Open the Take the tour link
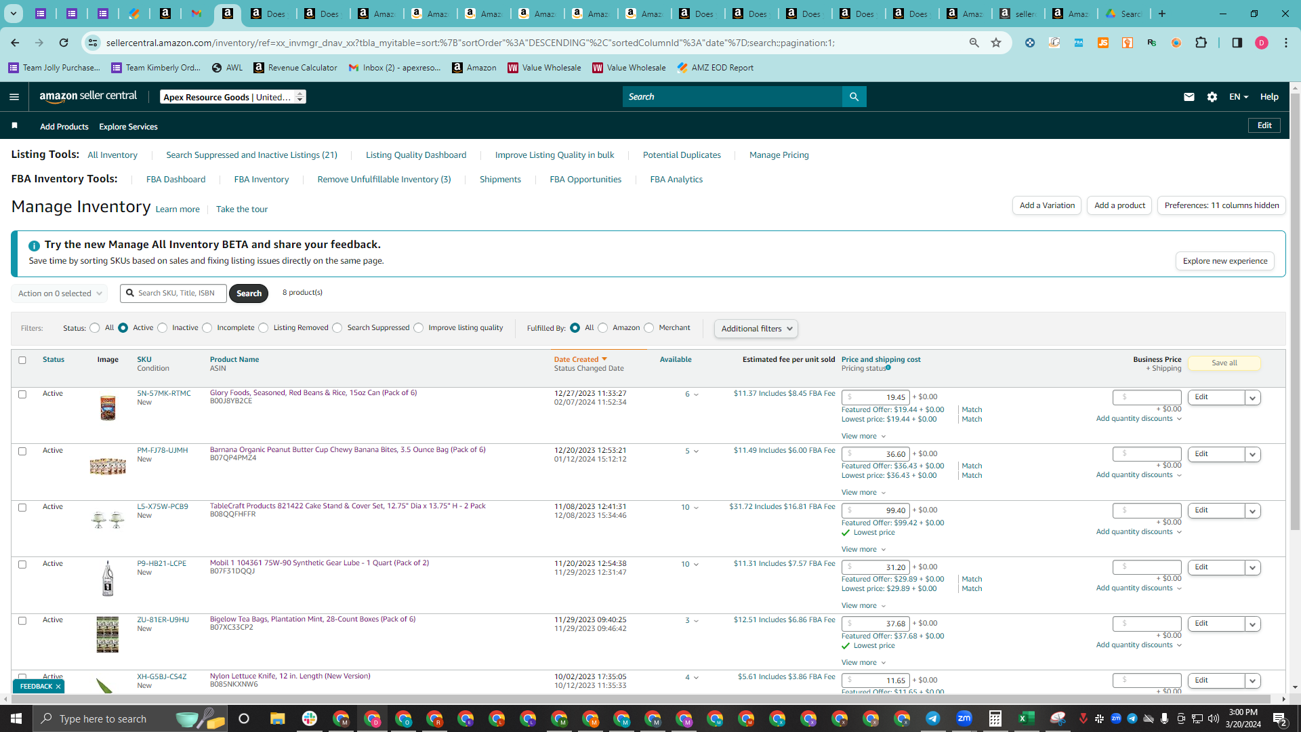1301x732 pixels. pyautogui.click(x=242, y=209)
